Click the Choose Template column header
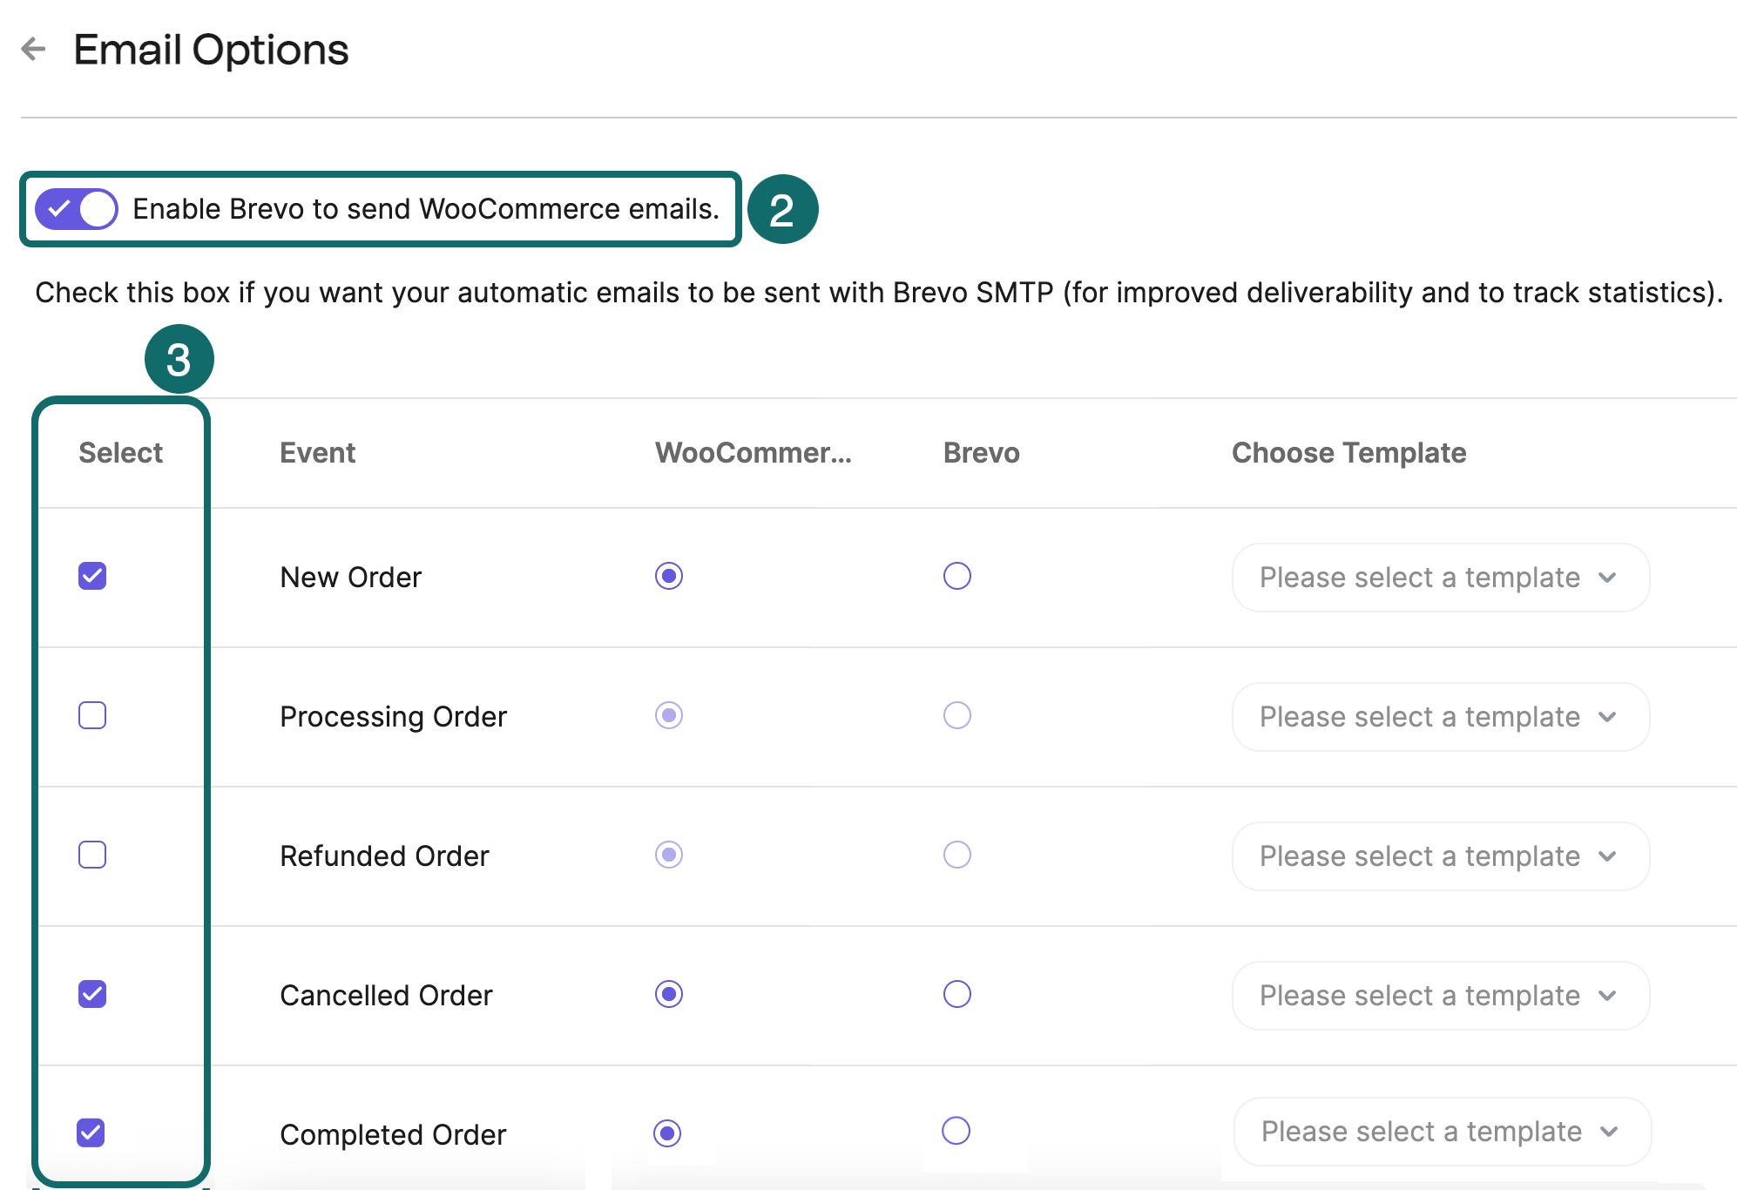This screenshot has width=1737, height=1190. pos(1349,453)
